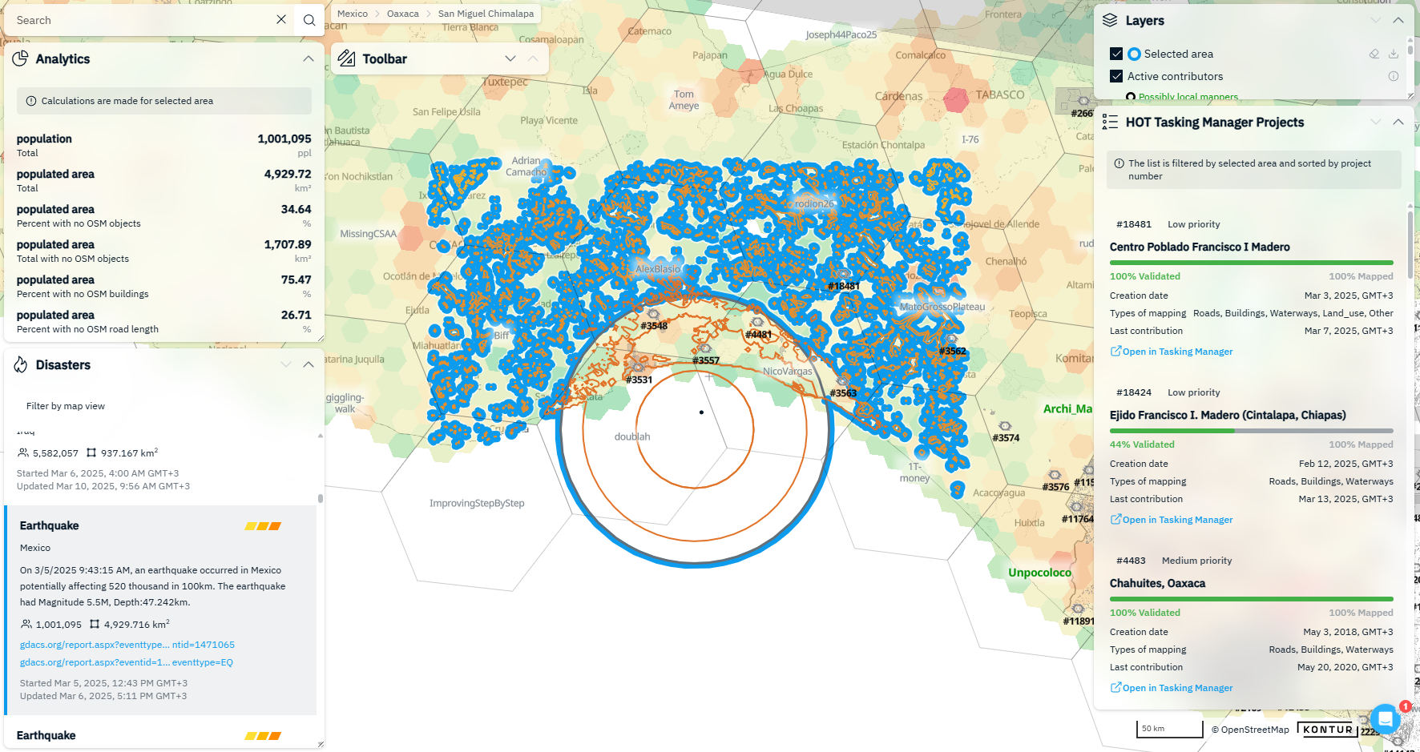Click Centro Poblado Francisco I Madero progress bar
Viewport: 1420px width, 752px height.
(x=1252, y=263)
